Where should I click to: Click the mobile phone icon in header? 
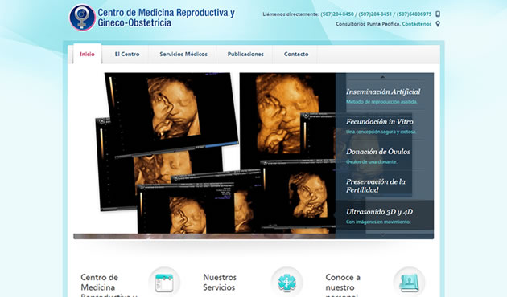tap(438, 14)
